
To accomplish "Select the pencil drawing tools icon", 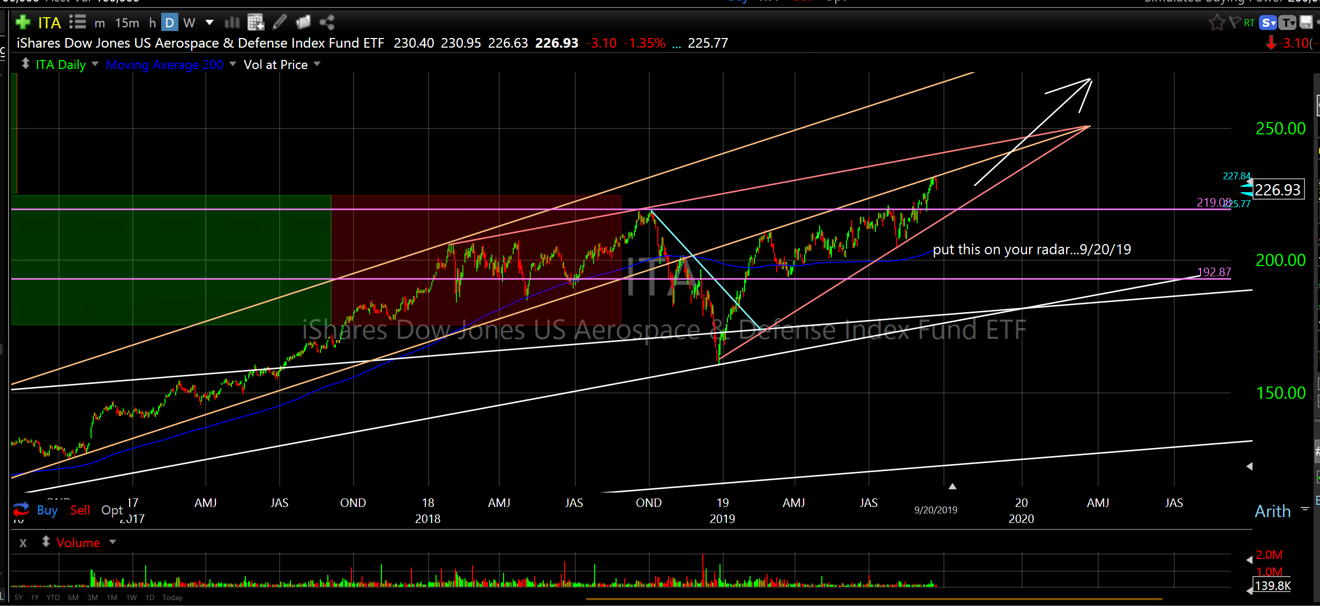I will [x=280, y=22].
